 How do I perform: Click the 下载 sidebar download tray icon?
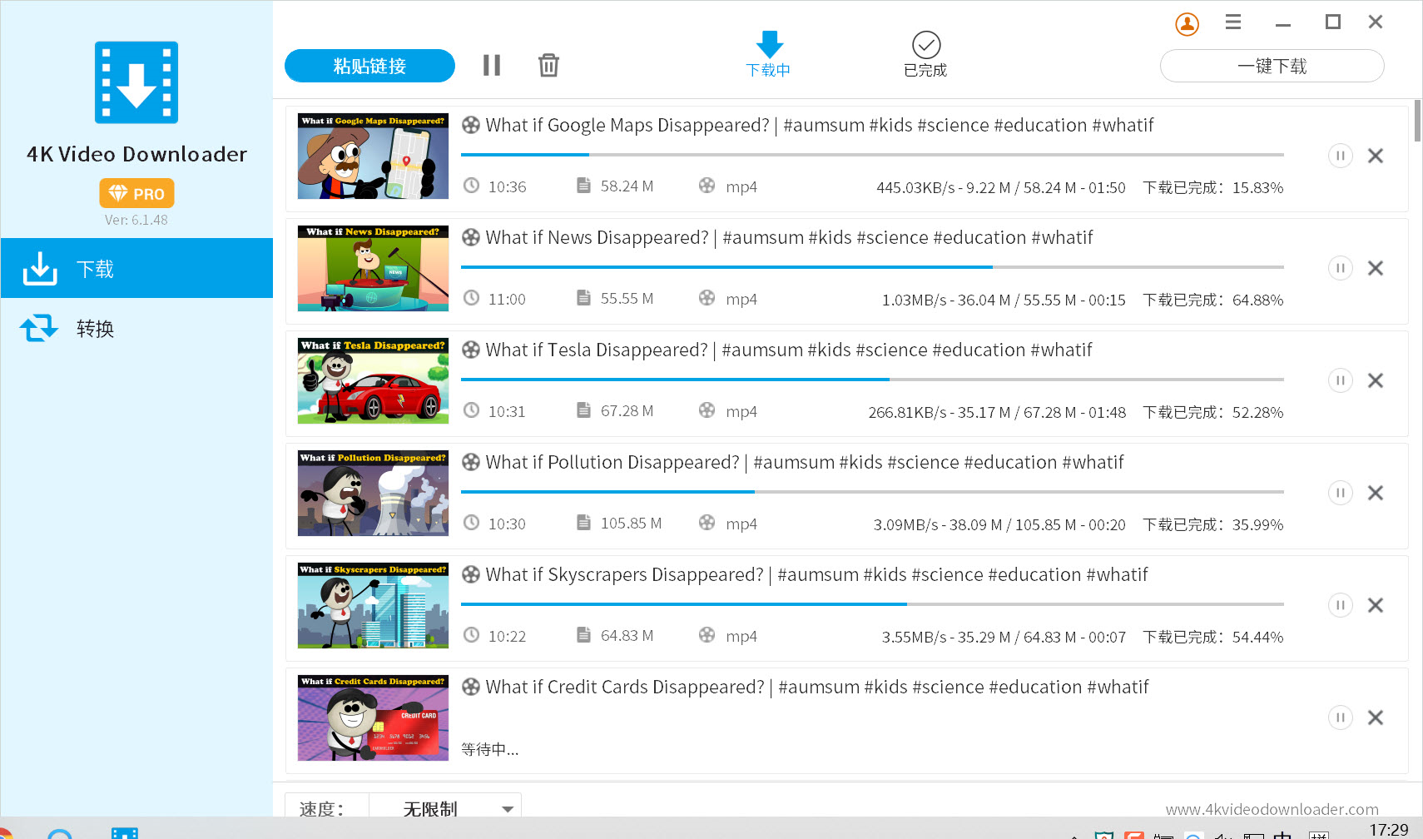[39, 268]
